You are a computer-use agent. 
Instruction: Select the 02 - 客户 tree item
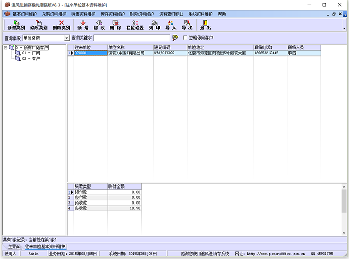pos(31,59)
